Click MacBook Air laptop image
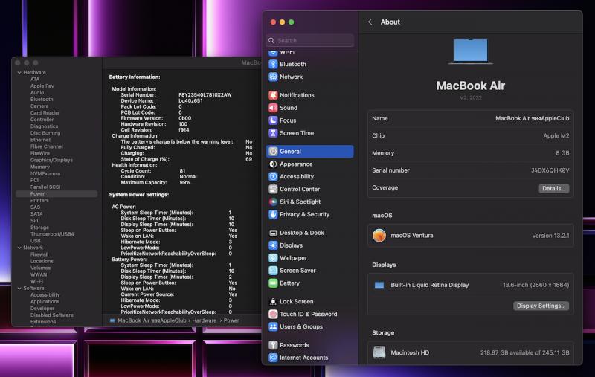The image size is (595, 377). 471,51
